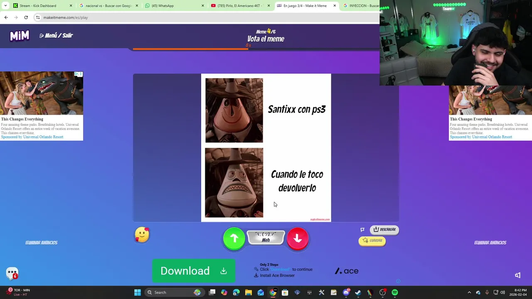Downvote the meme with red arrow button
The height and width of the screenshot is (299, 532).
(298, 238)
